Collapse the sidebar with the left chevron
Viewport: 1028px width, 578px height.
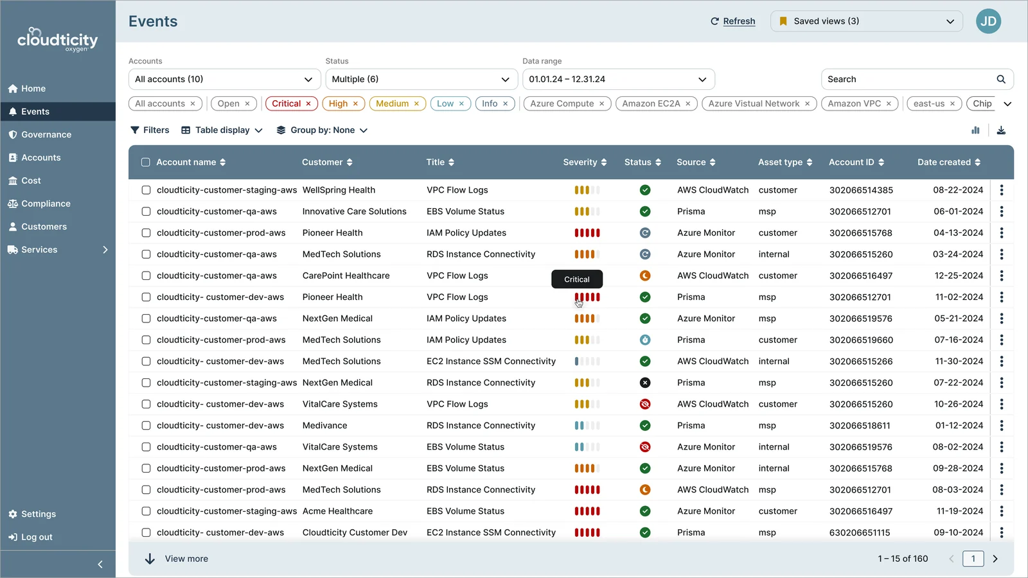pyautogui.click(x=100, y=565)
